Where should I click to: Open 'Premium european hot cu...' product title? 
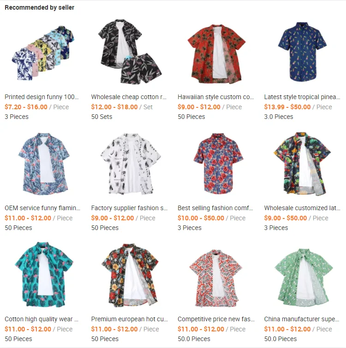(130, 319)
